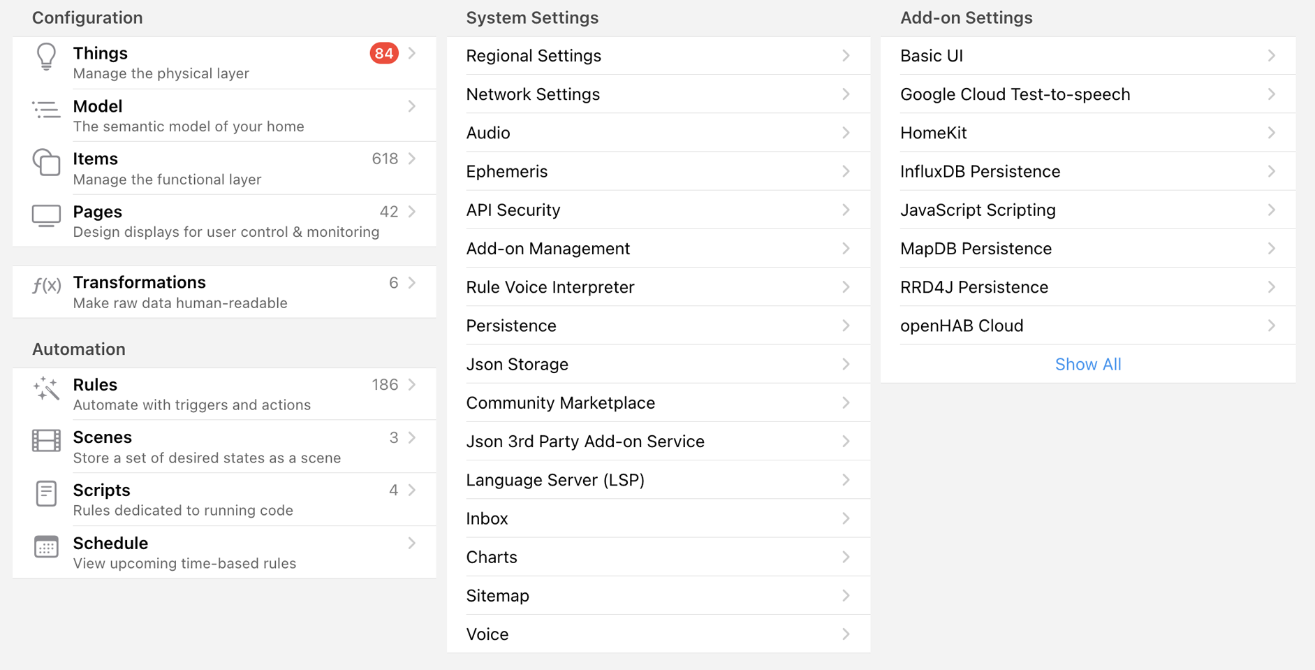Viewport: 1315px width, 670px height.
Task: Expand the Regional Settings entry via its chevron
Action: (x=846, y=56)
